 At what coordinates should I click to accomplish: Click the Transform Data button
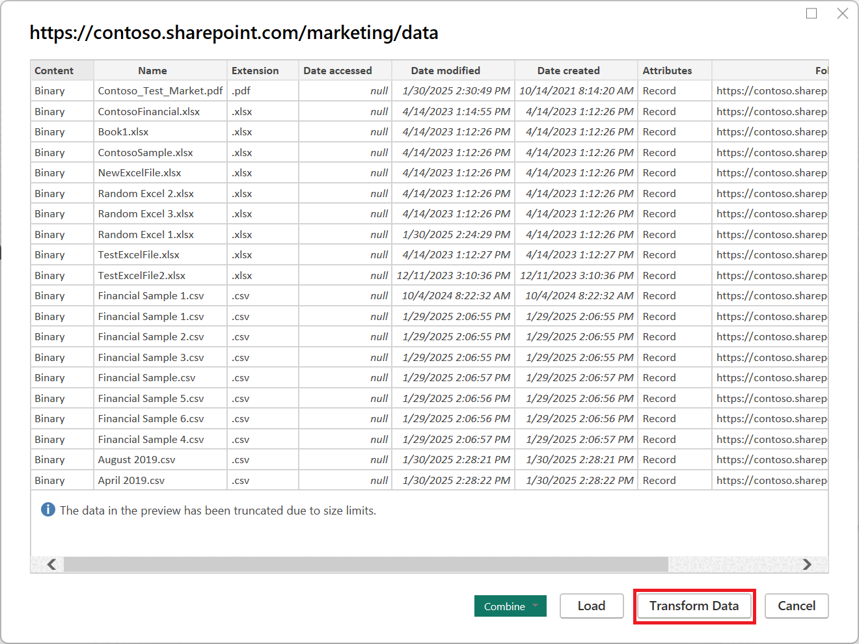coord(694,606)
